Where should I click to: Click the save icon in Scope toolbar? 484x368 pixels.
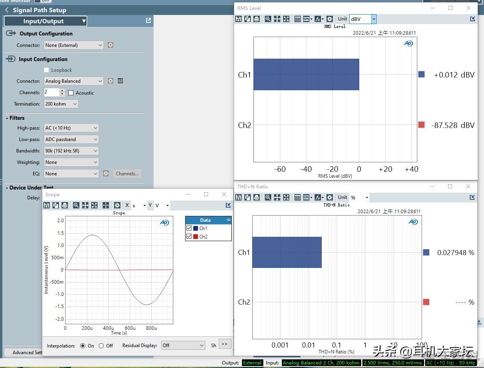click(x=47, y=205)
